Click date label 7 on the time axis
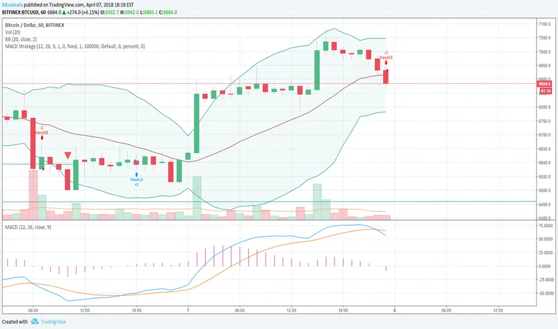Screen dimensions: 558x329 [188, 310]
